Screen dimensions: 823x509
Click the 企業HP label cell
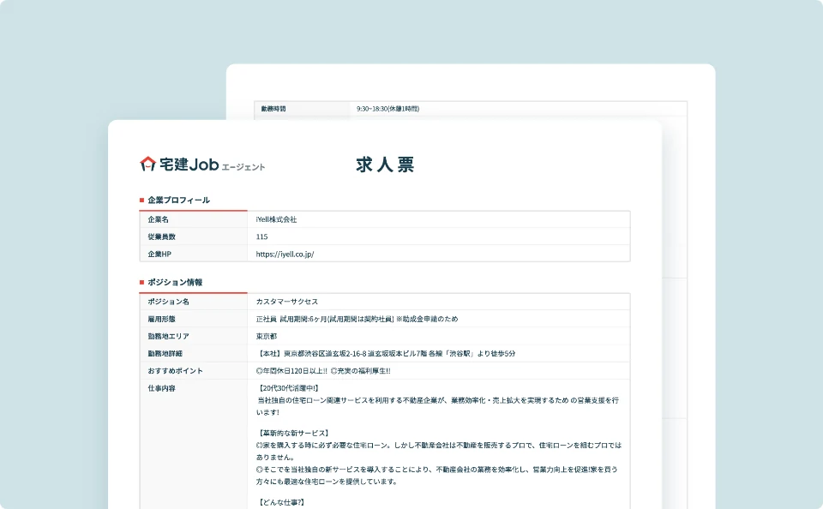click(x=193, y=254)
